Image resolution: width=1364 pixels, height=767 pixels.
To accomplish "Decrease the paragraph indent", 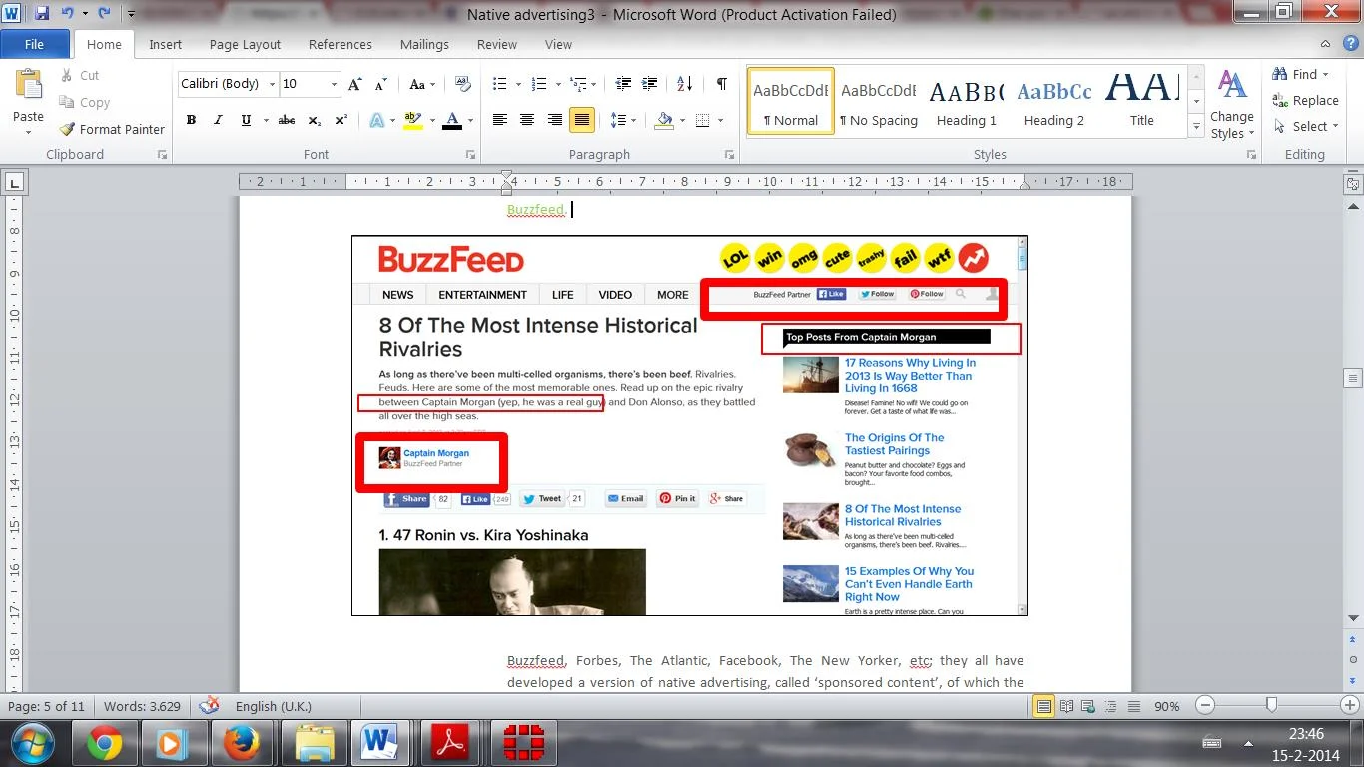I will (623, 84).
